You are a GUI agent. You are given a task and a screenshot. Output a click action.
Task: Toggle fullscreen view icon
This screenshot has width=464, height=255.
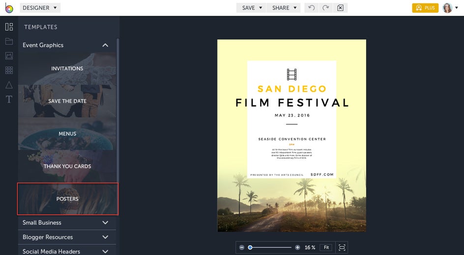coord(342,247)
